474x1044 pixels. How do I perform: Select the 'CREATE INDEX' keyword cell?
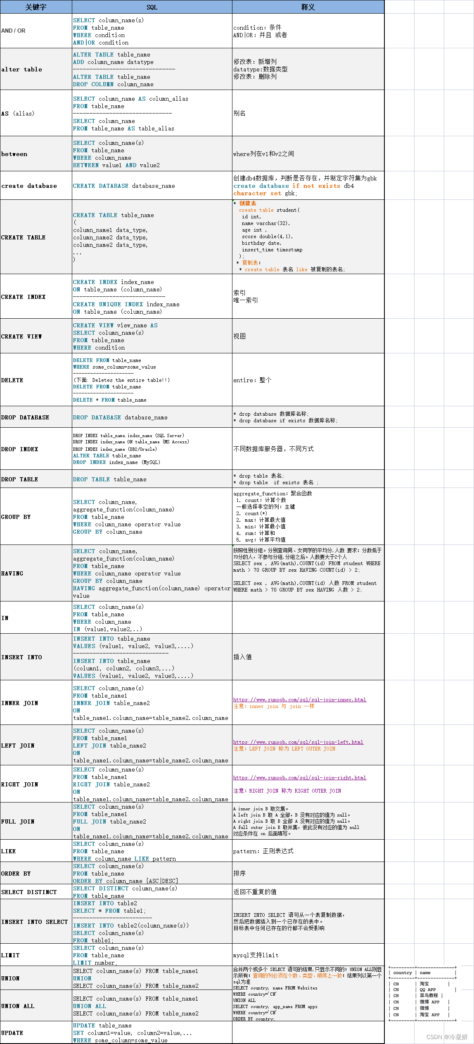tap(36, 296)
